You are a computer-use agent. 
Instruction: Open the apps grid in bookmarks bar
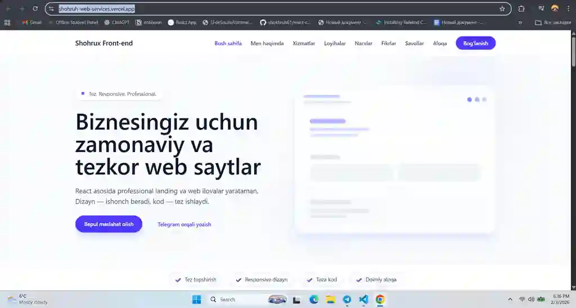tap(7, 22)
